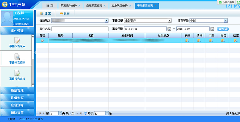
Task: Open the 图像 folder icon in the row
Action: (223, 41)
